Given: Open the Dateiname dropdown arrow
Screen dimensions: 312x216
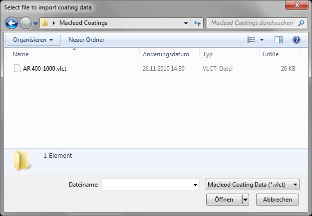Looking at the screenshot, I should click(x=195, y=185).
